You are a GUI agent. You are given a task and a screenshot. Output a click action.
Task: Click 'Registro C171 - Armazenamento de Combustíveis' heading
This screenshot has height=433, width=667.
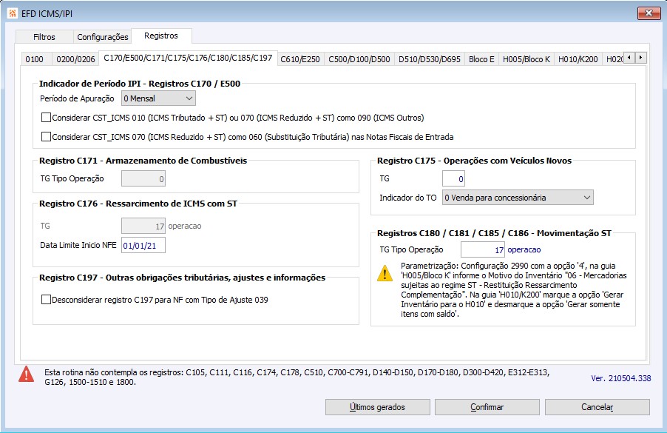click(x=143, y=161)
